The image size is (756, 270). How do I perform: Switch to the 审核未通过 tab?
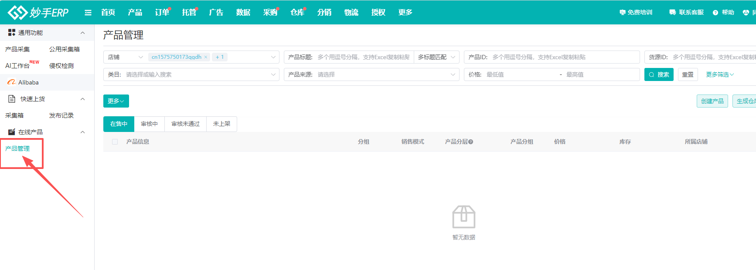pyautogui.click(x=185, y=124)
